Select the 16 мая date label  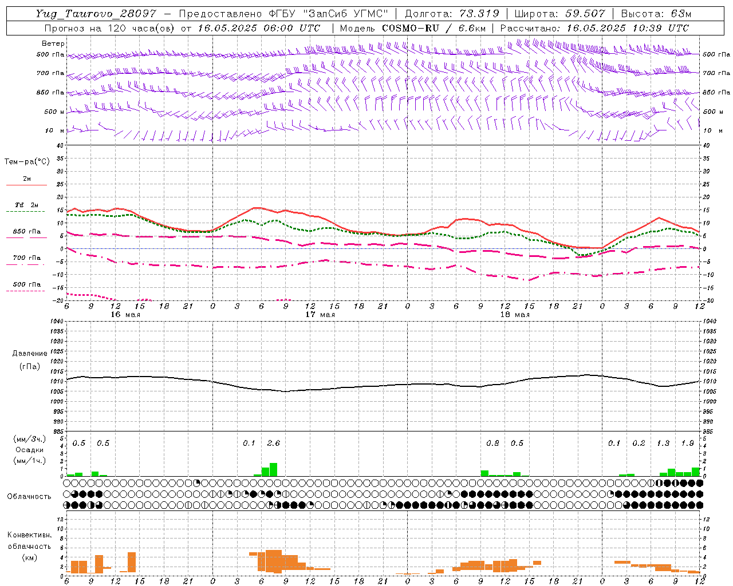(x=125, y=315)
